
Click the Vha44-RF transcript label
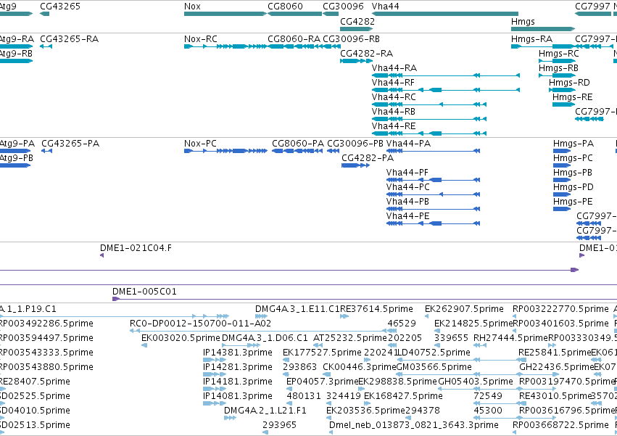[x=393, y=83]
